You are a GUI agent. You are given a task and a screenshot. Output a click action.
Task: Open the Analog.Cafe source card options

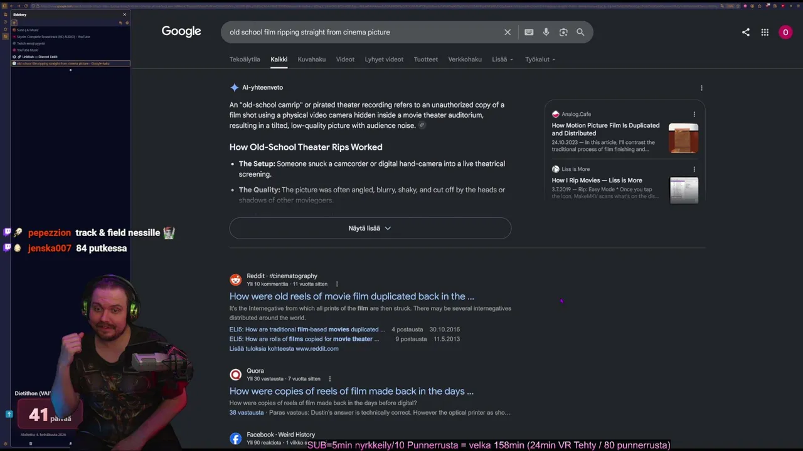click(x=694, y=114)
